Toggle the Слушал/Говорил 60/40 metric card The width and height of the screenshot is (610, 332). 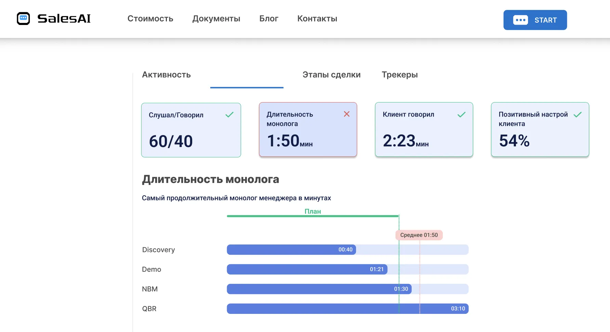click(191, 130)
